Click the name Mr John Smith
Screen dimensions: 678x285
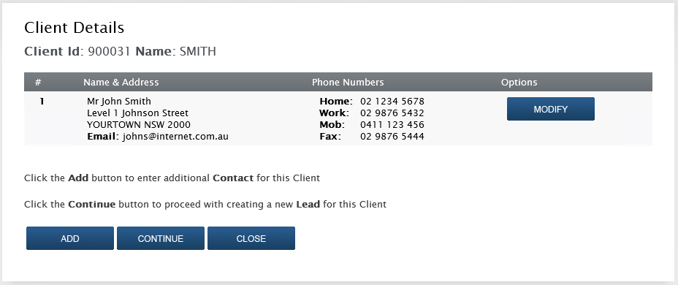[x=119, y=102]
